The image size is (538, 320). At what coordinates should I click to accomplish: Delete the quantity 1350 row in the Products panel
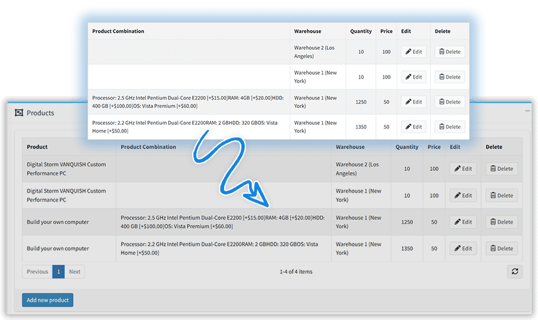click(501, 248)
